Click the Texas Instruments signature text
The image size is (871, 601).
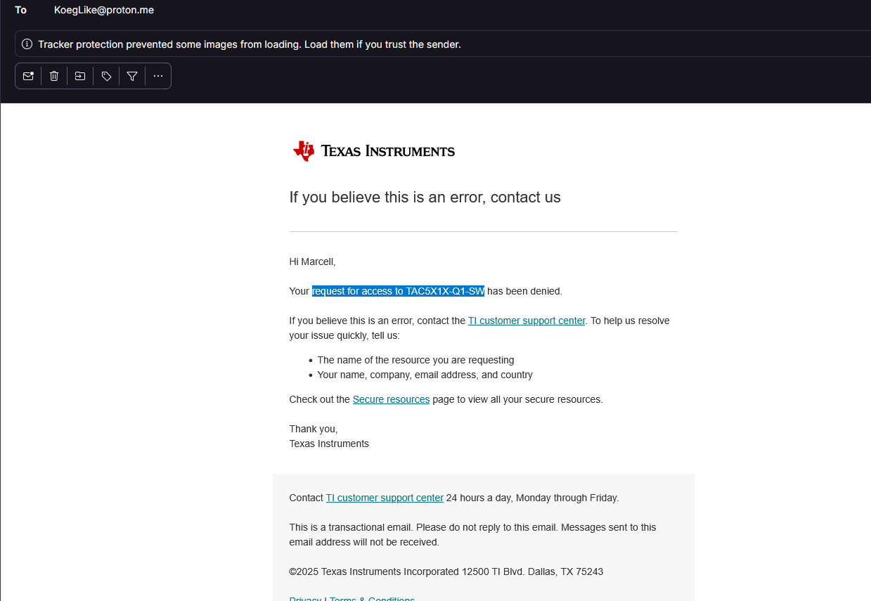click(328, 444)
